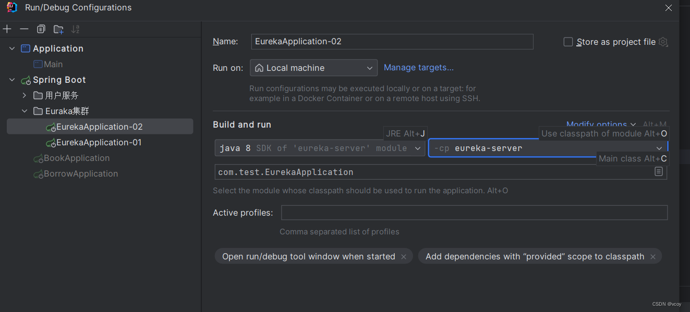Viewport: 690px width, 312px height.
Task: Sort configurations alphabetically icon
Action: [x=76, y=29]
